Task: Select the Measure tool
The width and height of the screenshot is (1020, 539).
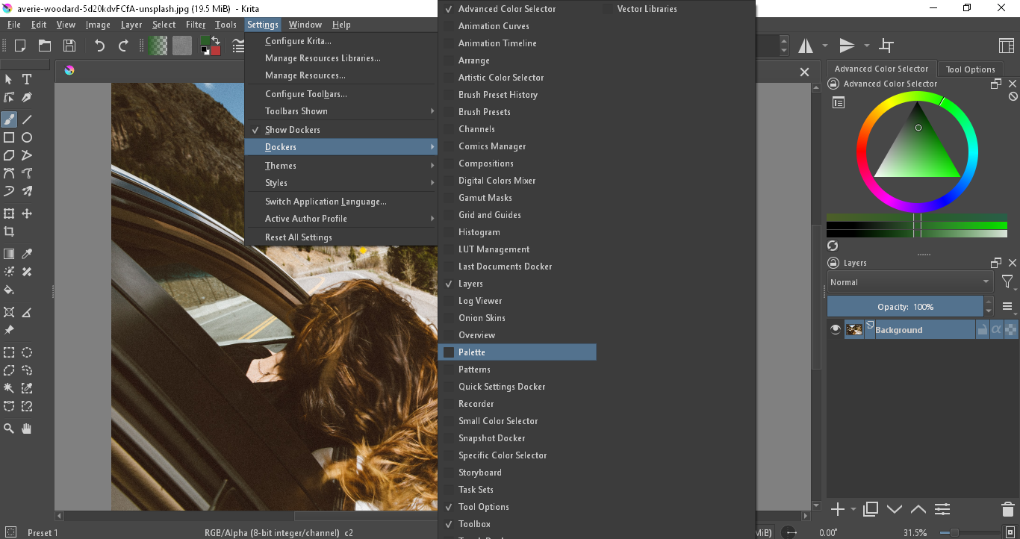Action: (27, 312)
